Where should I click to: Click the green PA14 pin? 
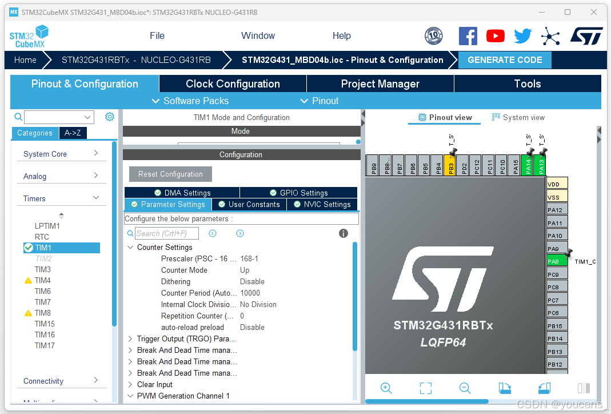coord(527,166)
